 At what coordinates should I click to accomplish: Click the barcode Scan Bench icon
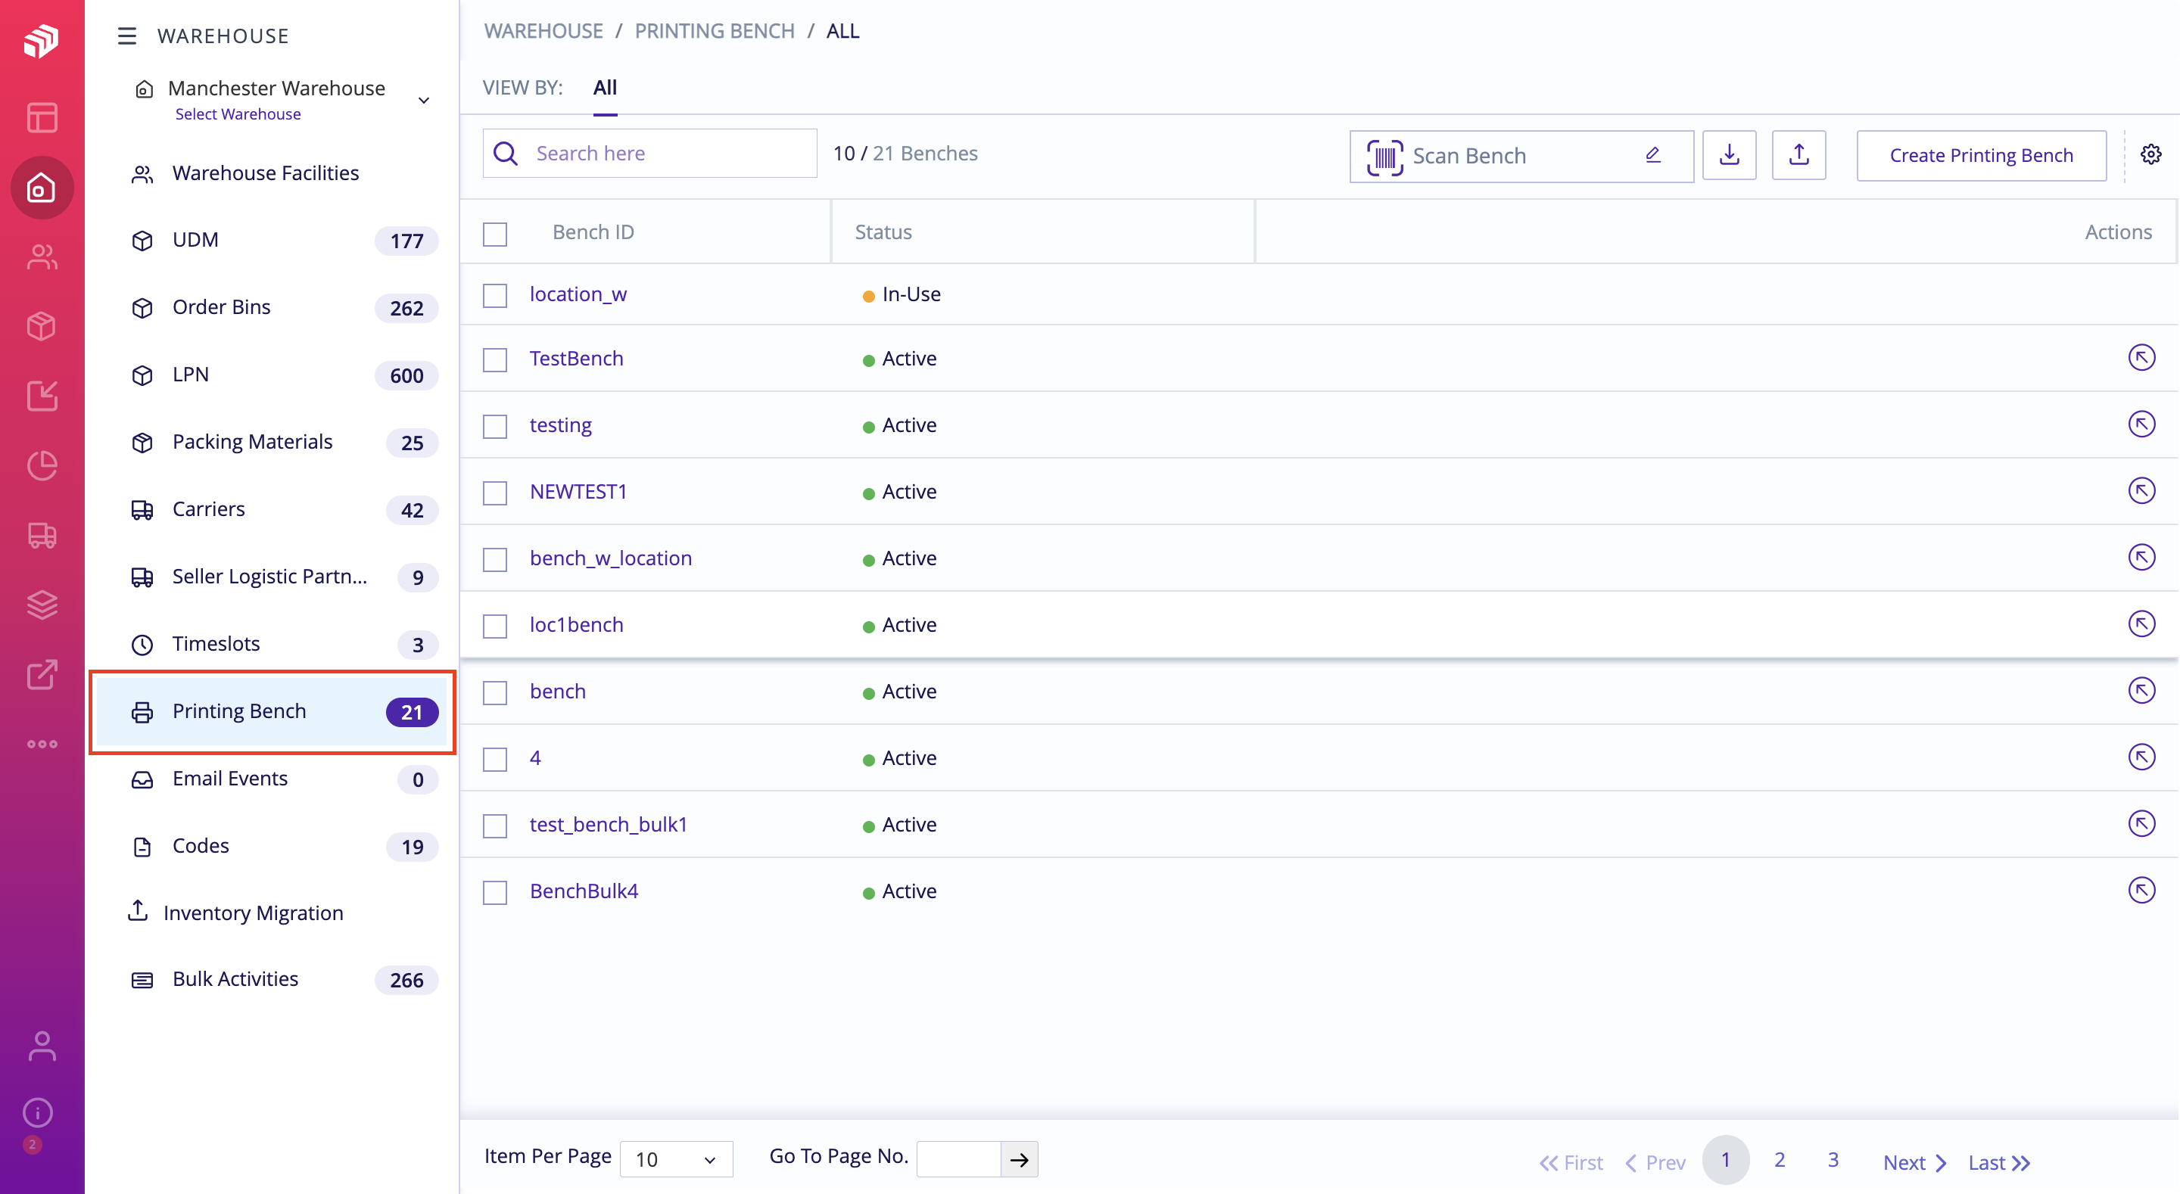click(x=1384, y=157)
